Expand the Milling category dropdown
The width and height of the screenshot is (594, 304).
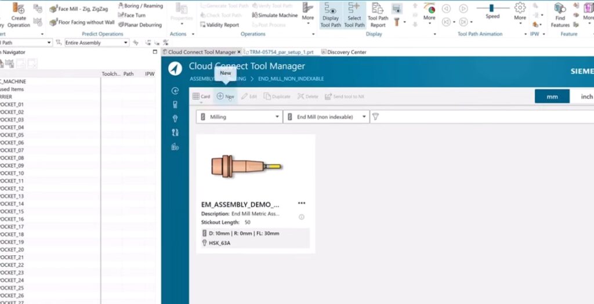[x=239, y=117]
